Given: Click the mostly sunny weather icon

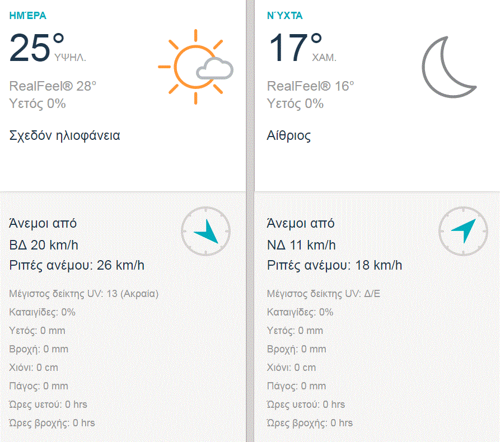Looking at the screenshot, I should tap(195, 66).
